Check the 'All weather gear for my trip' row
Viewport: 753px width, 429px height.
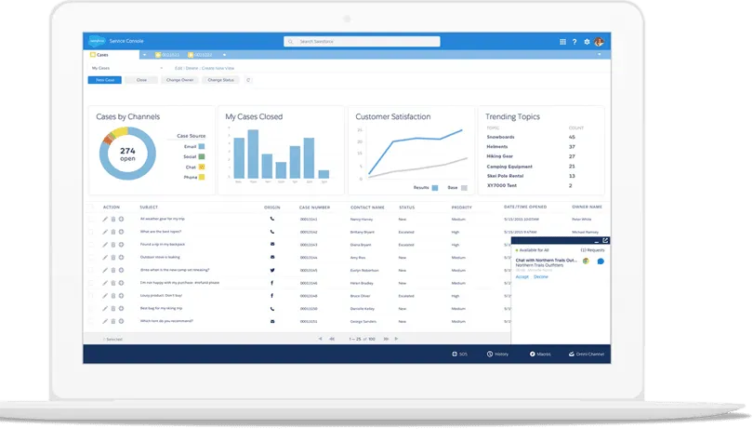90,220
